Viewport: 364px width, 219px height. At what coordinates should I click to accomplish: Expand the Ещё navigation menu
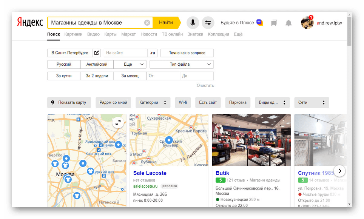coord(238,34)
